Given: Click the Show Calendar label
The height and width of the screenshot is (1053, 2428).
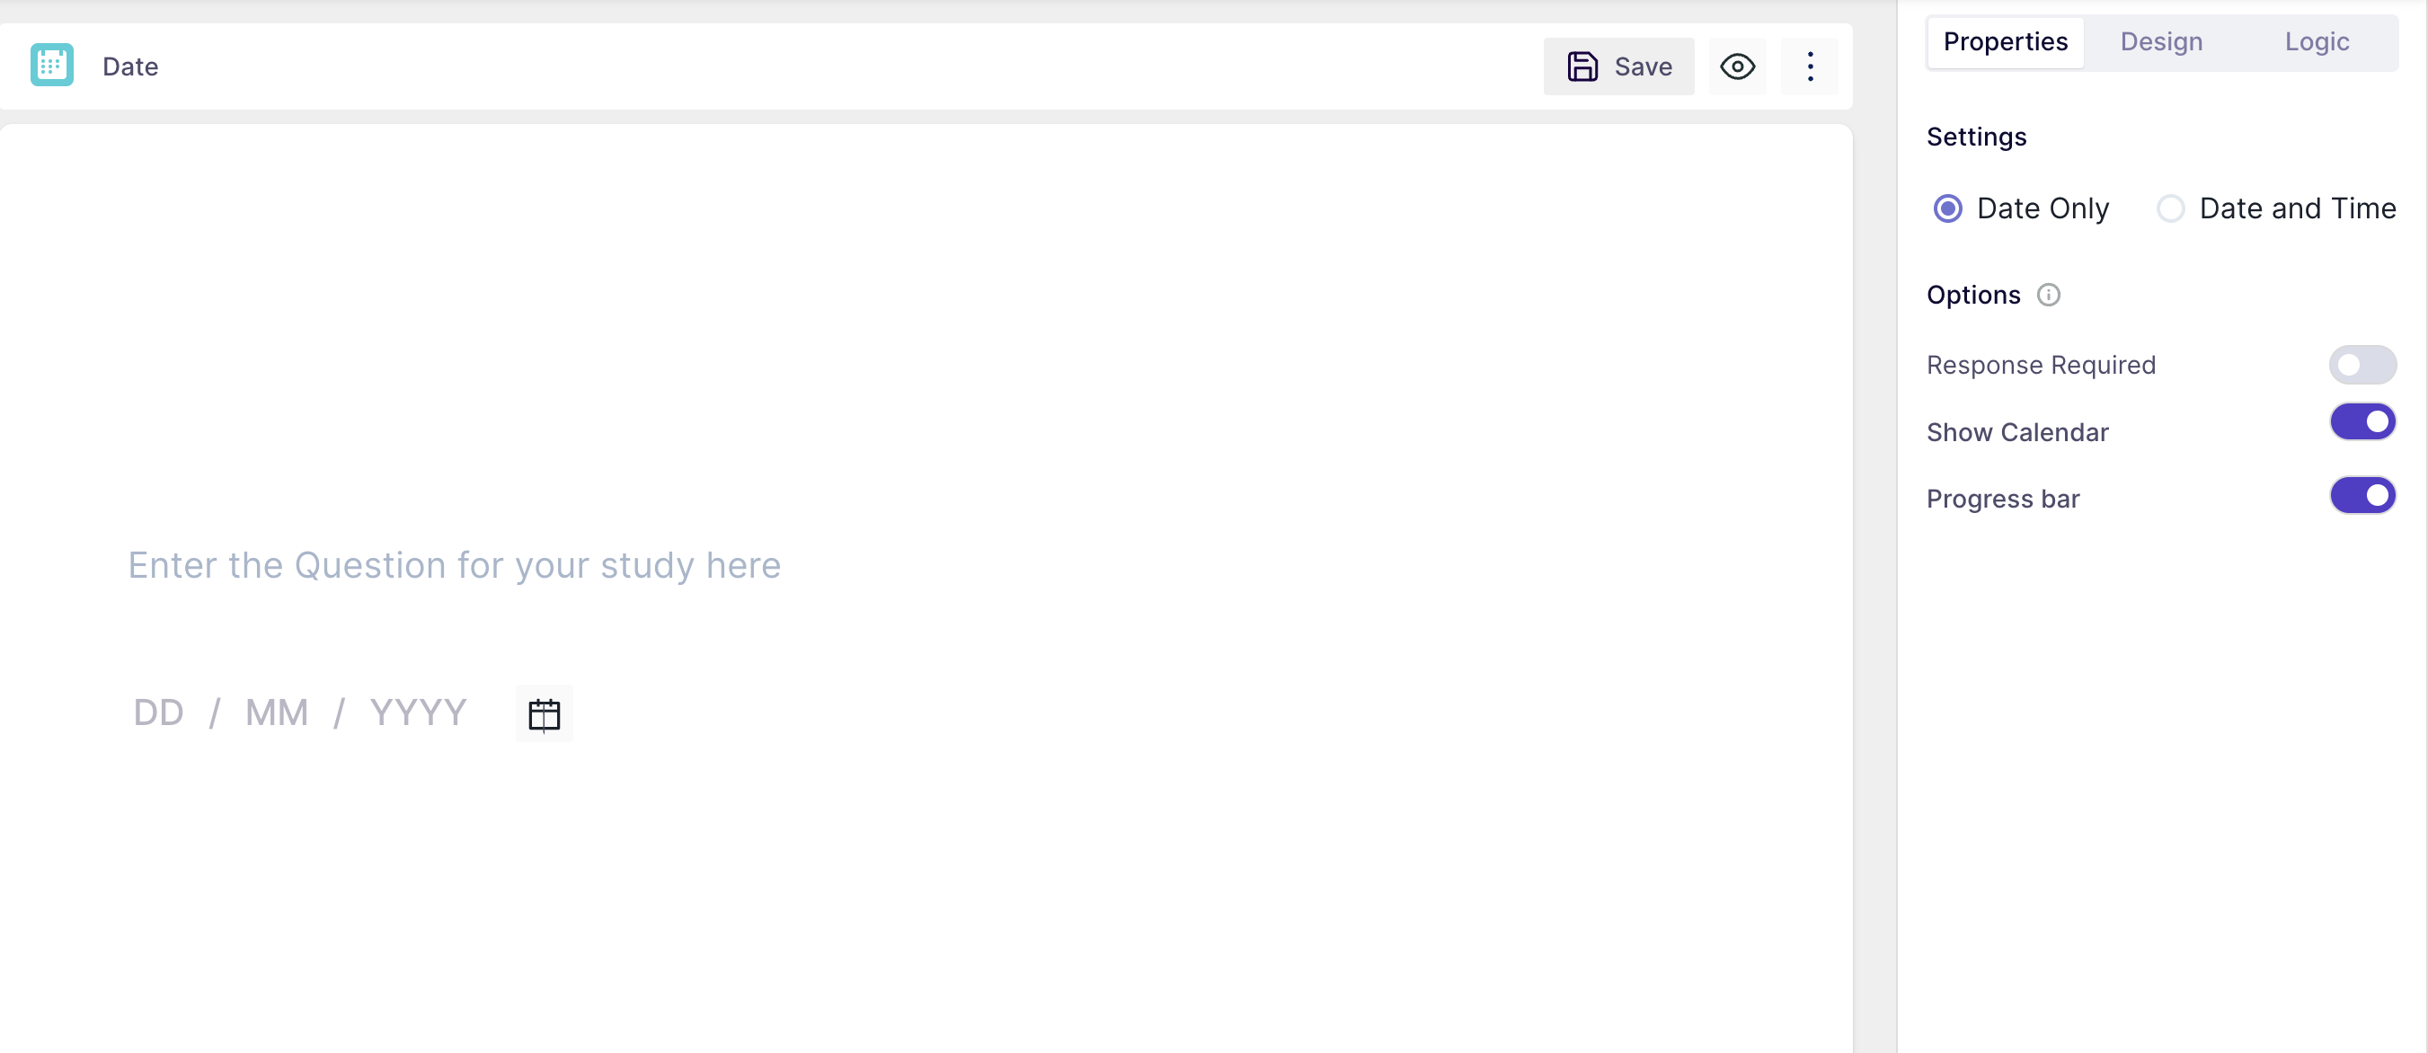Looking at the screenshot, I should [2017, 432].
